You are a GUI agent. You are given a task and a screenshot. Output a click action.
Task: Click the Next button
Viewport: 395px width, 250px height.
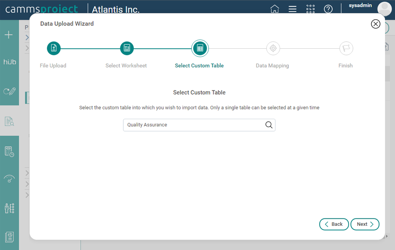(x=365, y=224)
